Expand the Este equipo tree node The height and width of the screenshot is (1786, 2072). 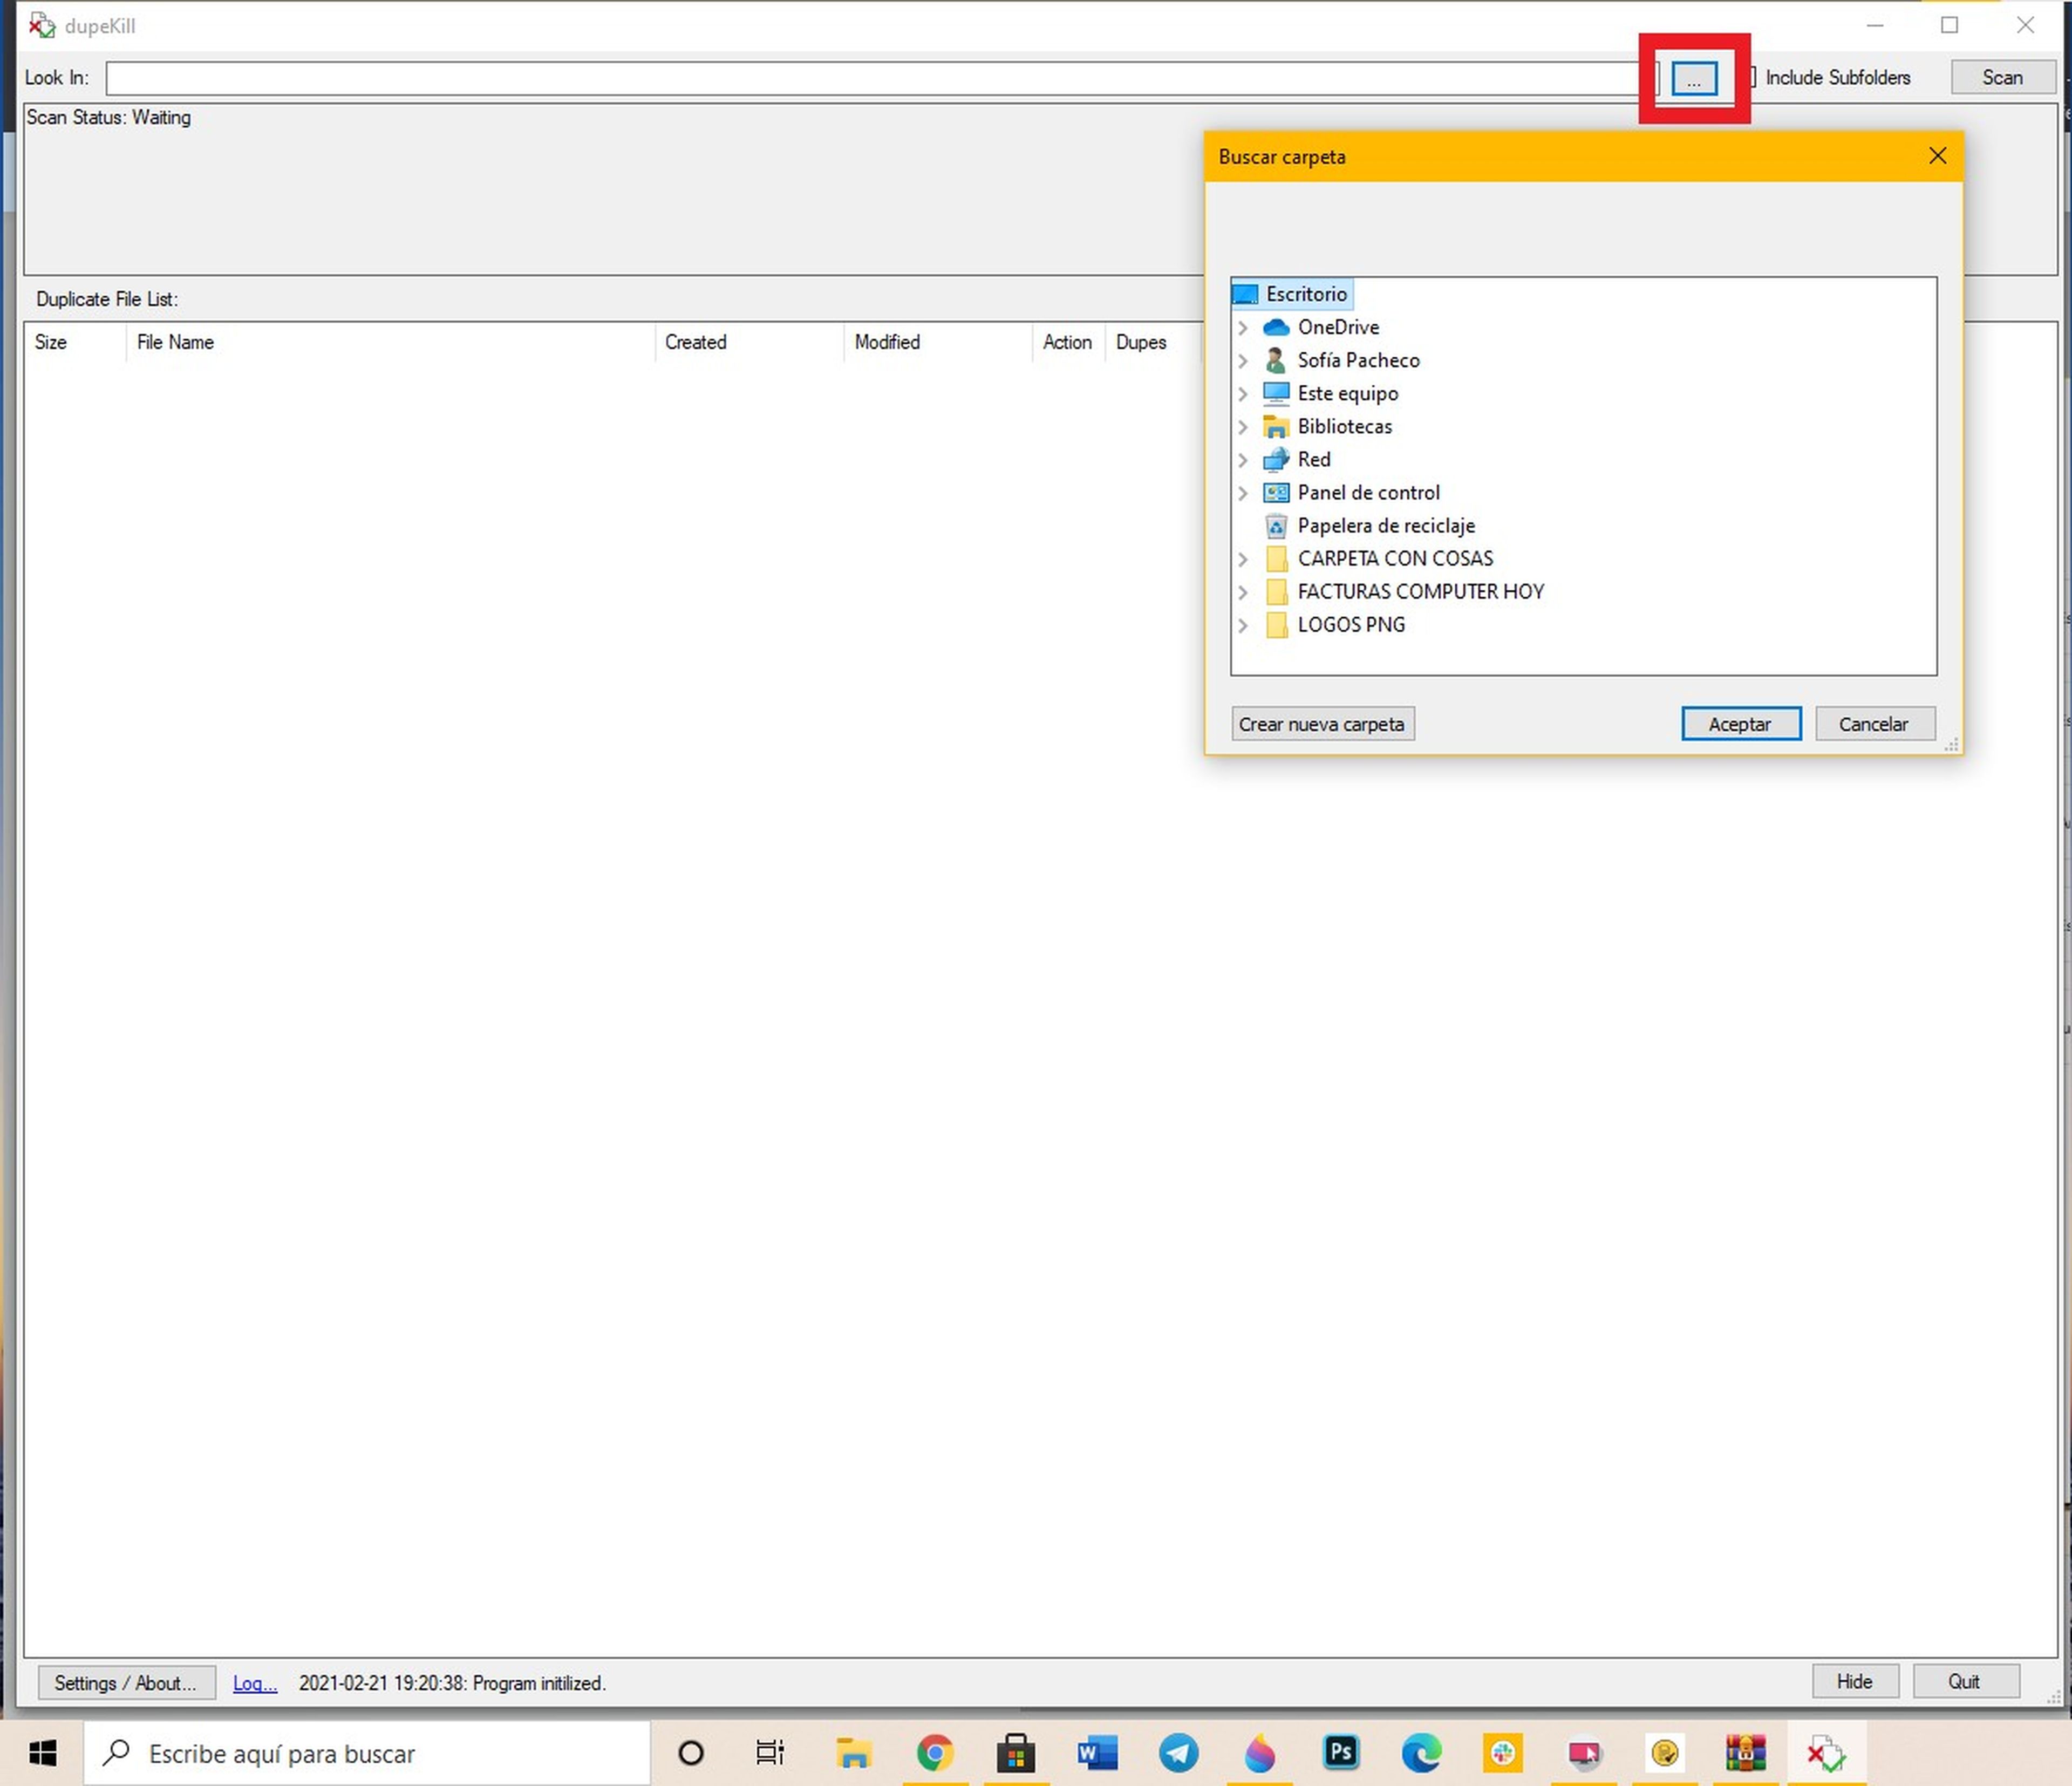[1243, 394]
